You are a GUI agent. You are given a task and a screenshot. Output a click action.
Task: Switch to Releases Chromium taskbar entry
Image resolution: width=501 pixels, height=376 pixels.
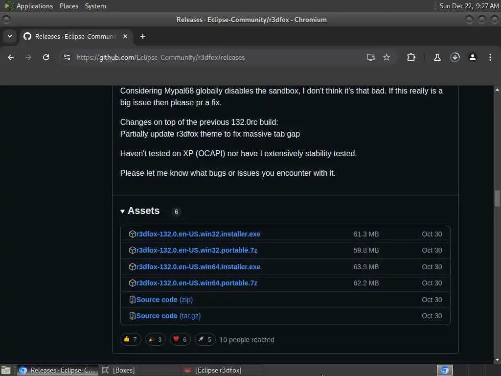click(58, 370)
